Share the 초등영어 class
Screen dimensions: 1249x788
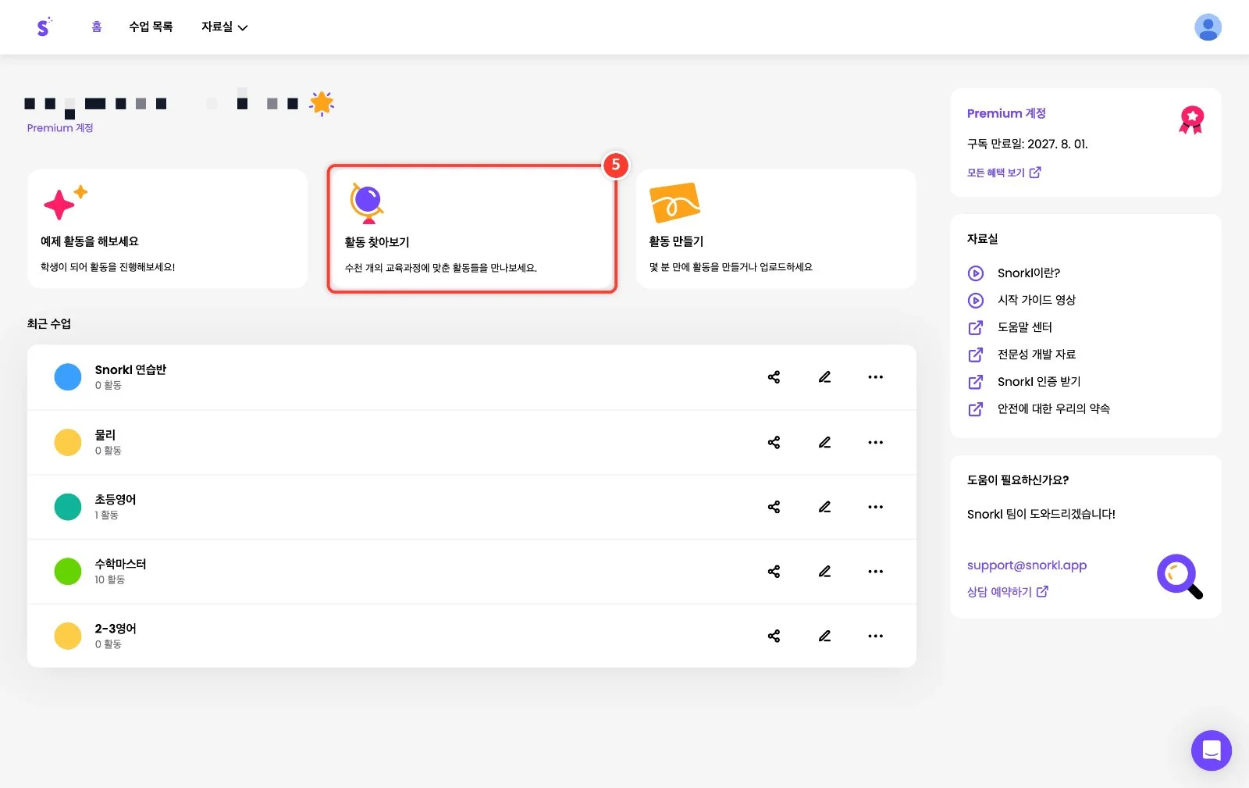(x=774, y=507)
